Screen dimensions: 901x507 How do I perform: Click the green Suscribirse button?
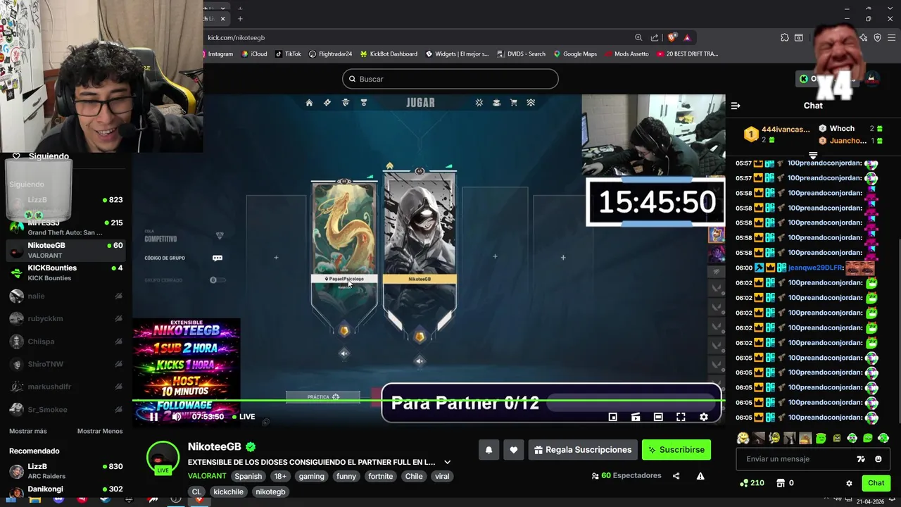[x=676, y=450]
